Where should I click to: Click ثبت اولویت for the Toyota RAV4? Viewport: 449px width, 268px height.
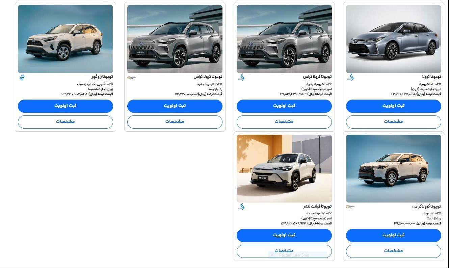[x=65, y=106]
